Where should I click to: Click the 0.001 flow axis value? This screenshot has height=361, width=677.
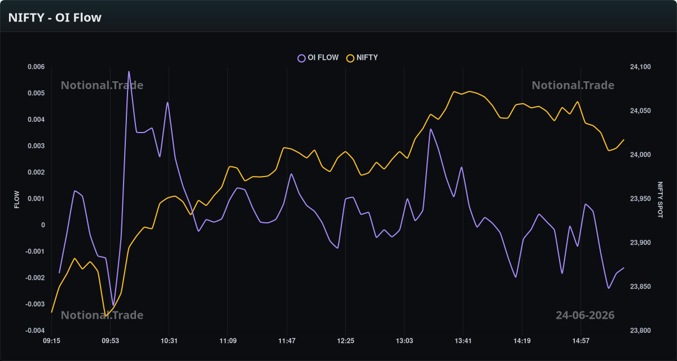pyautogui.click(x=36, y=199)
